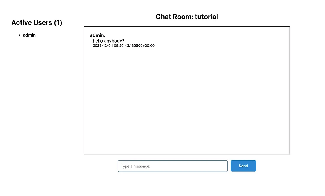Click the placeholder text 'Type a message...'

click(137, 166)
